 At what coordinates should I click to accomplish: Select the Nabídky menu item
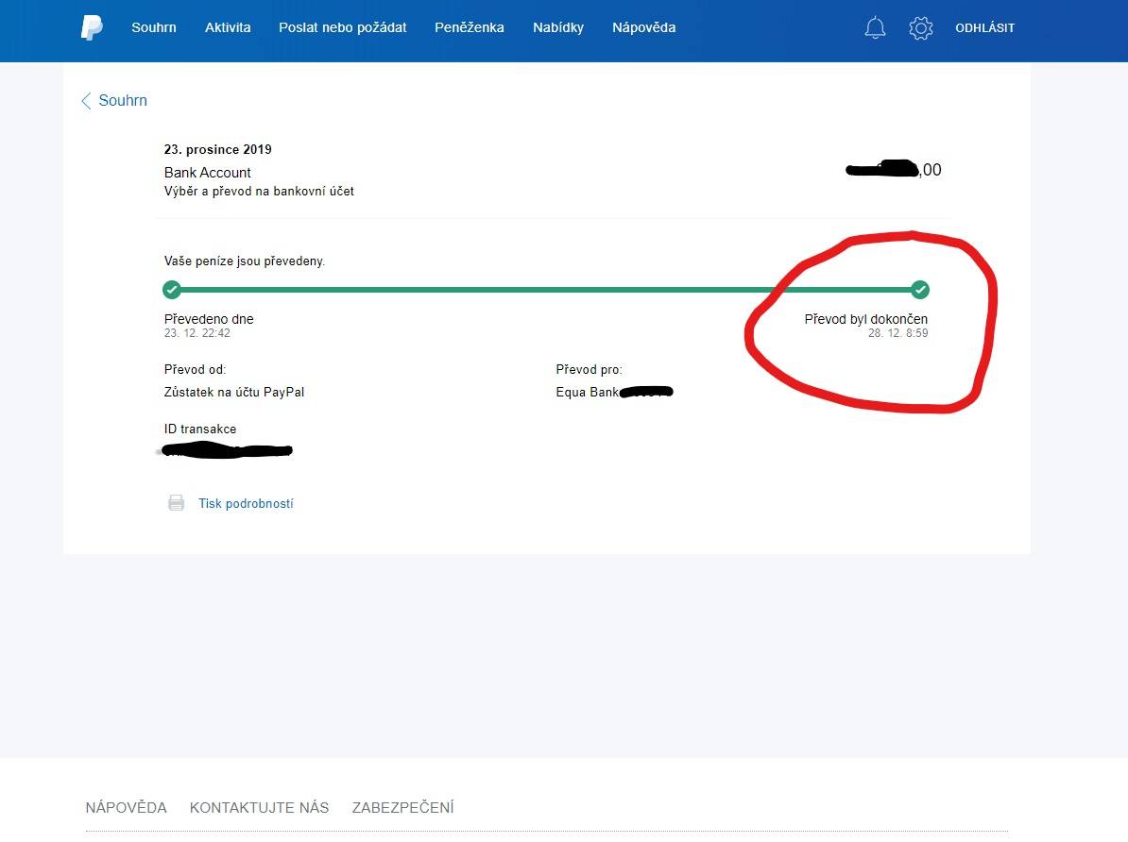coord(558,27)
